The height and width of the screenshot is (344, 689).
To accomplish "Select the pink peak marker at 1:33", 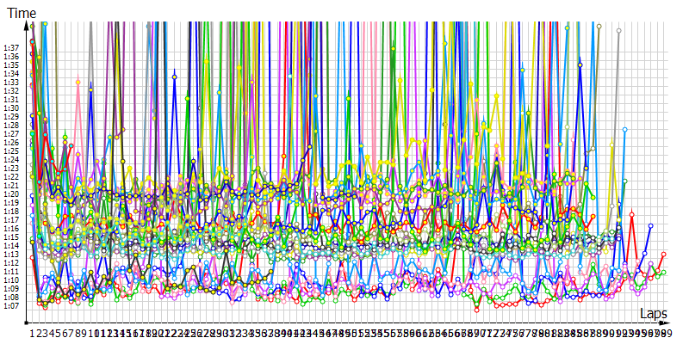I will [x=78, y=82].
